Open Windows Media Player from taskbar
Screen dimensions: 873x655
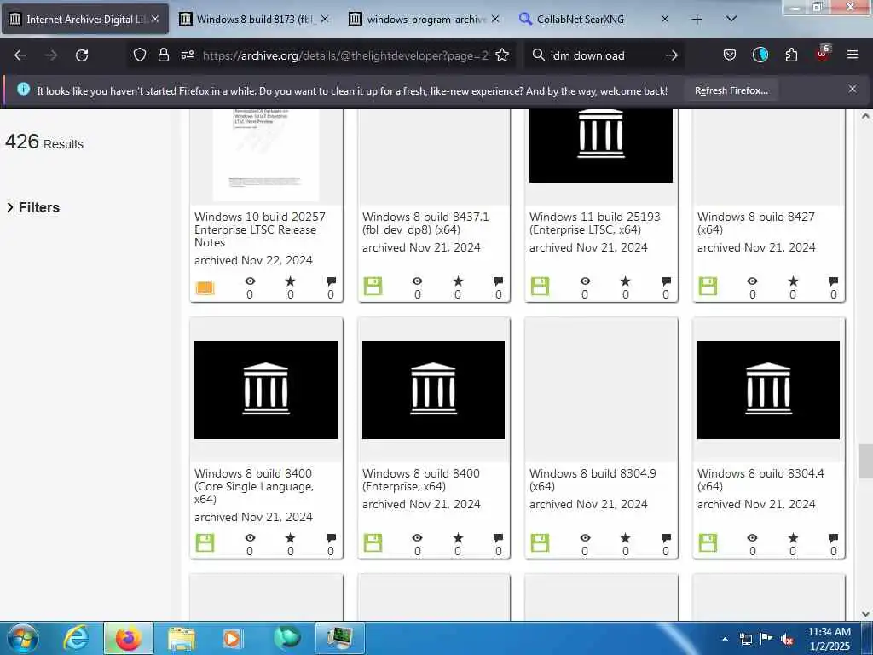(232, 638)
